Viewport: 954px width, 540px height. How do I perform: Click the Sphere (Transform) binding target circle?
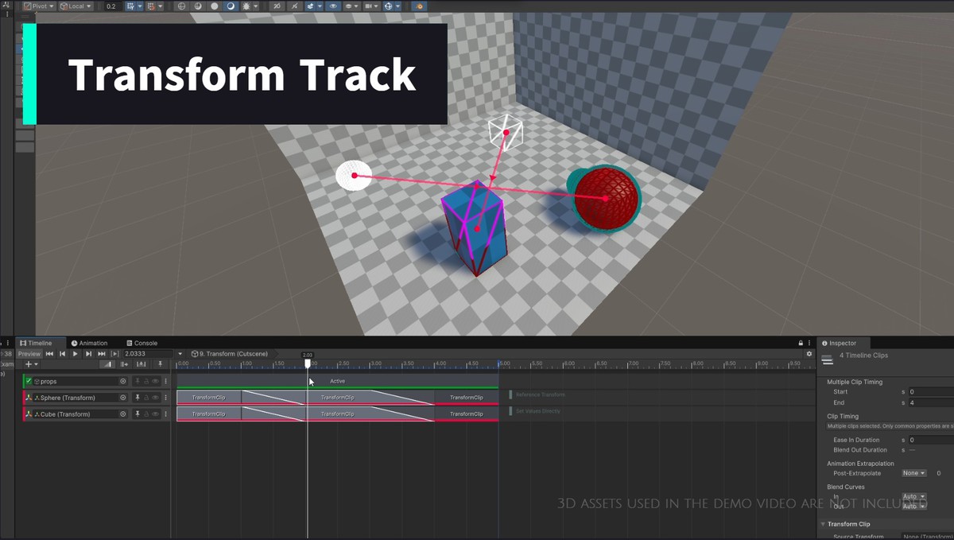click(x=122, y=398)
